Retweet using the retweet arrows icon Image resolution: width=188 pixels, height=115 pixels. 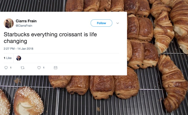23,68
